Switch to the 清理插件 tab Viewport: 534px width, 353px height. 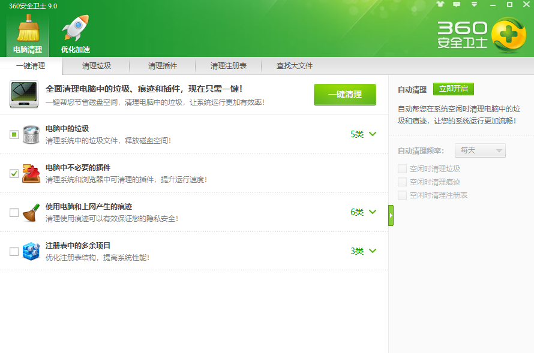coord(163,66)
